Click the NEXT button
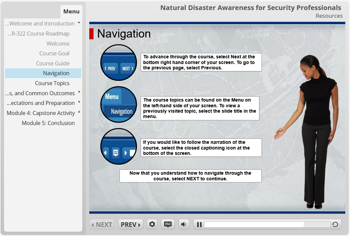The image size is (350, 236). (102, 224)
